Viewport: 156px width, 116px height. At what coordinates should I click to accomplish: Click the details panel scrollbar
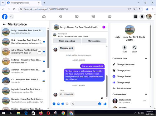[x=150, y=52]
